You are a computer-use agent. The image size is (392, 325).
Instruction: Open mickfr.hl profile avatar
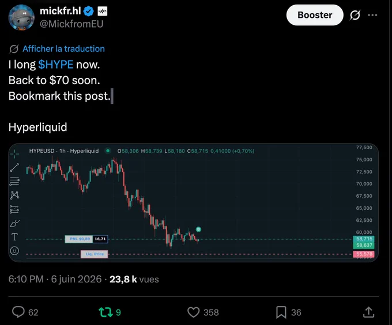[21, 17]
